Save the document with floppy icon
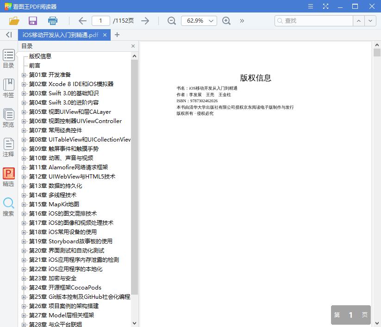 tap(33, 21)
